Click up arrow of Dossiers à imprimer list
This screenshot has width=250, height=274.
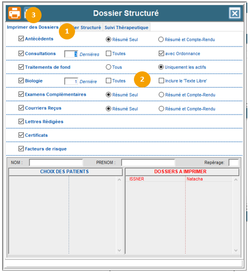[236, 179]
